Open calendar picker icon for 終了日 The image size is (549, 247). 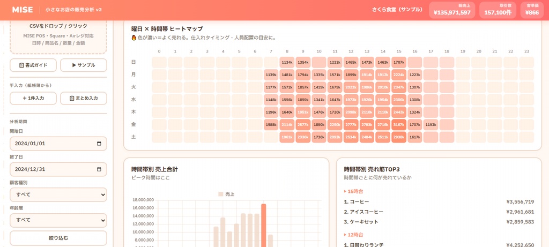[x=99, y=169]
